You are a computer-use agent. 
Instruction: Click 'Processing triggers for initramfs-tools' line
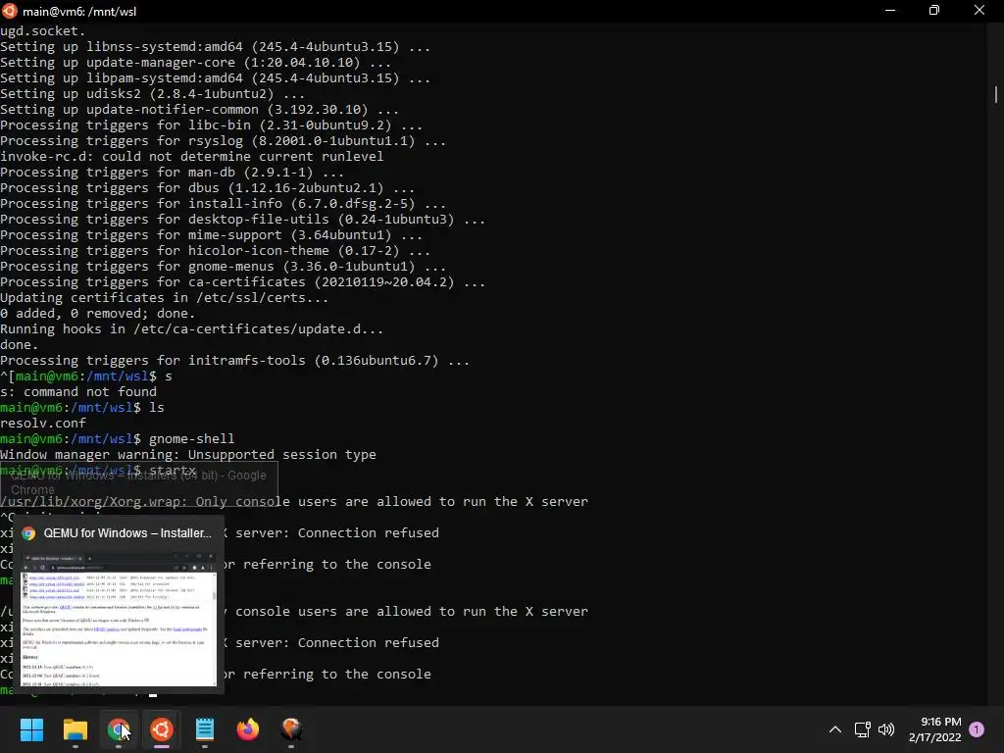[234, 361]
